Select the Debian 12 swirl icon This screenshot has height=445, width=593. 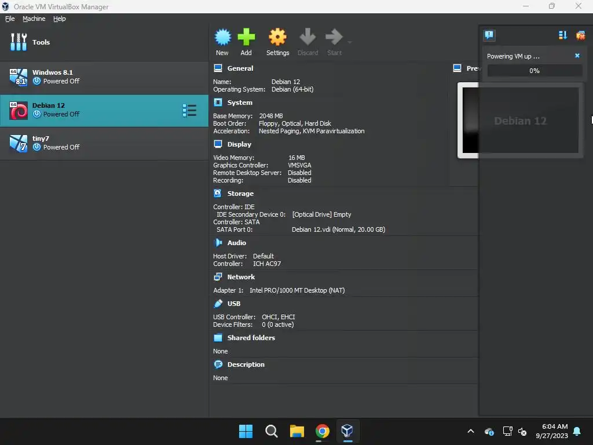tap(19, 111)
